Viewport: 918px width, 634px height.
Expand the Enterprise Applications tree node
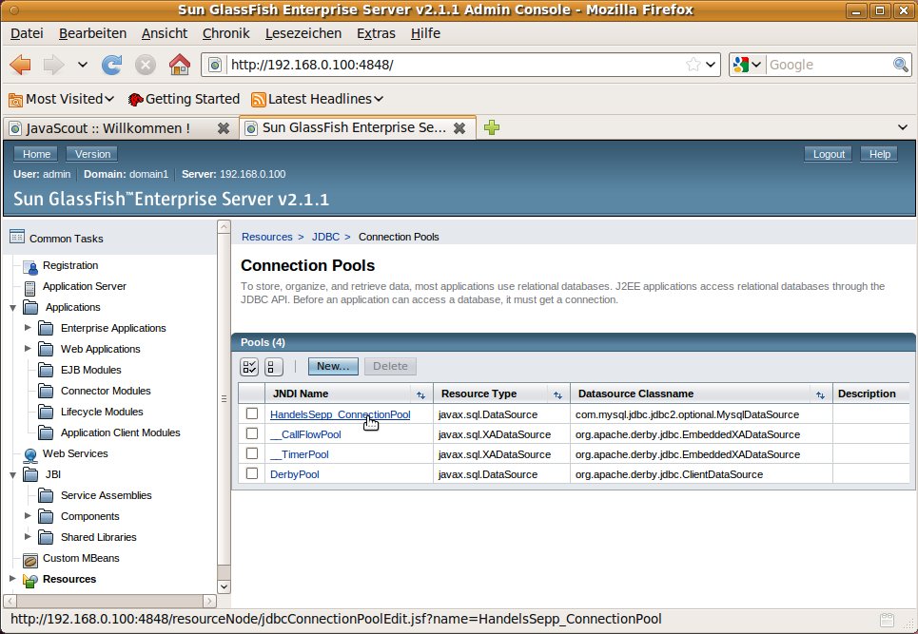[28, 328]
